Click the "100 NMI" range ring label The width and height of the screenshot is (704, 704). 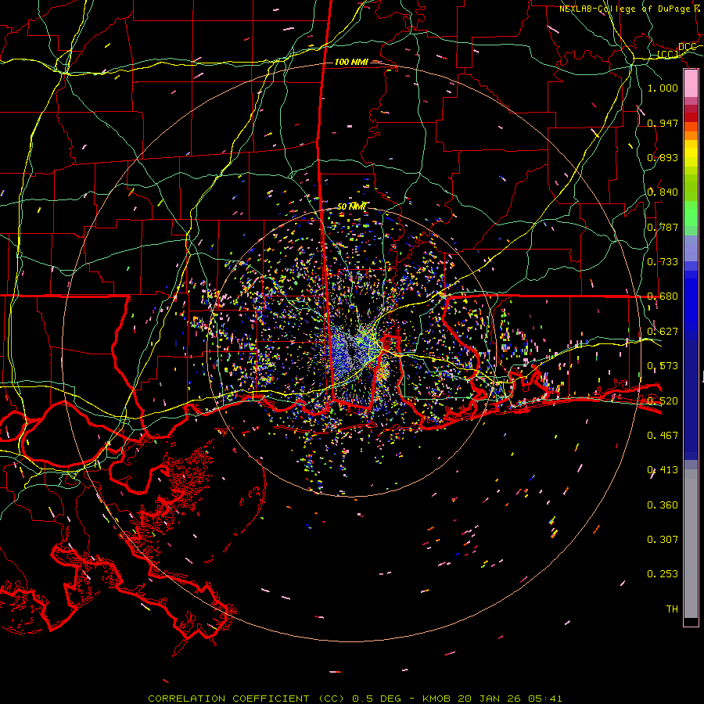coord(351,62)
